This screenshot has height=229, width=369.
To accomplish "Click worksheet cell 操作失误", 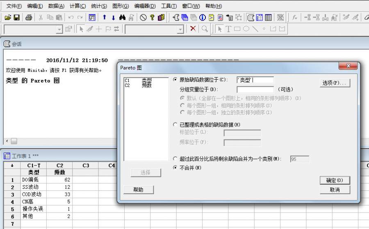I will (34, 209).
